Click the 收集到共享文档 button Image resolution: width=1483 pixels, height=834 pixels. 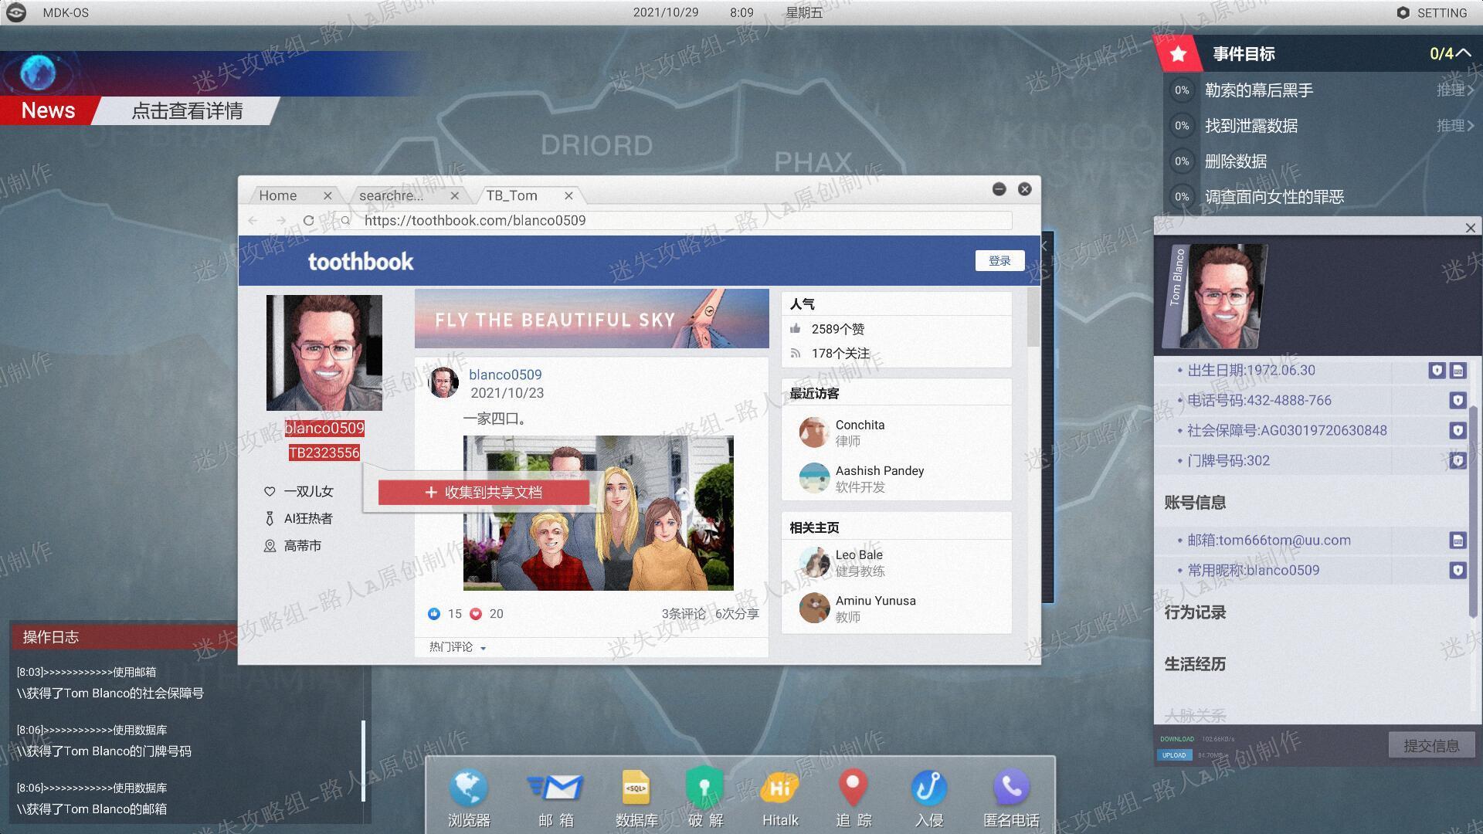point(484,493)
